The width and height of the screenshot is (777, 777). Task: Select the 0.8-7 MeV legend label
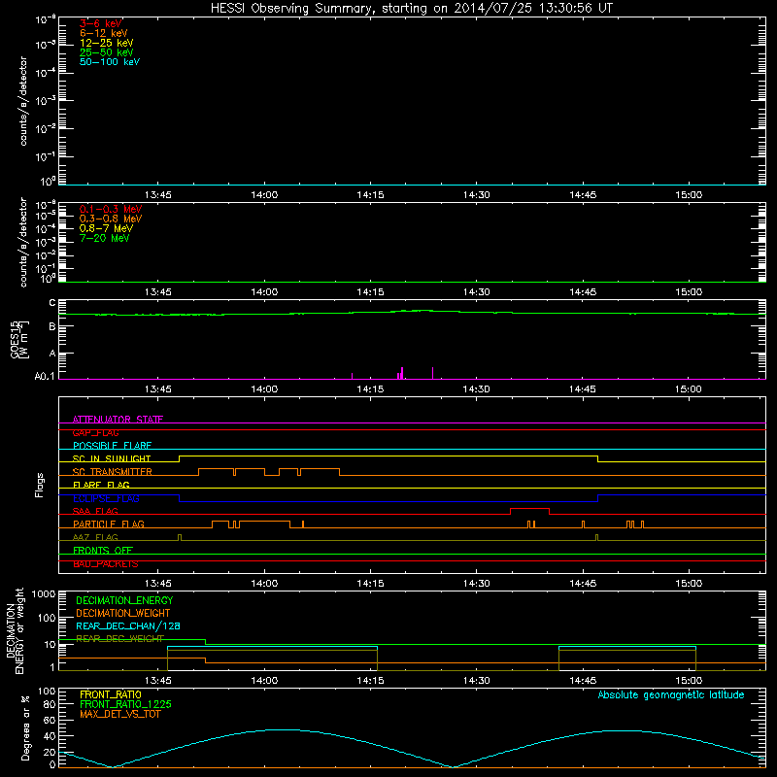[x=106, y=228]
